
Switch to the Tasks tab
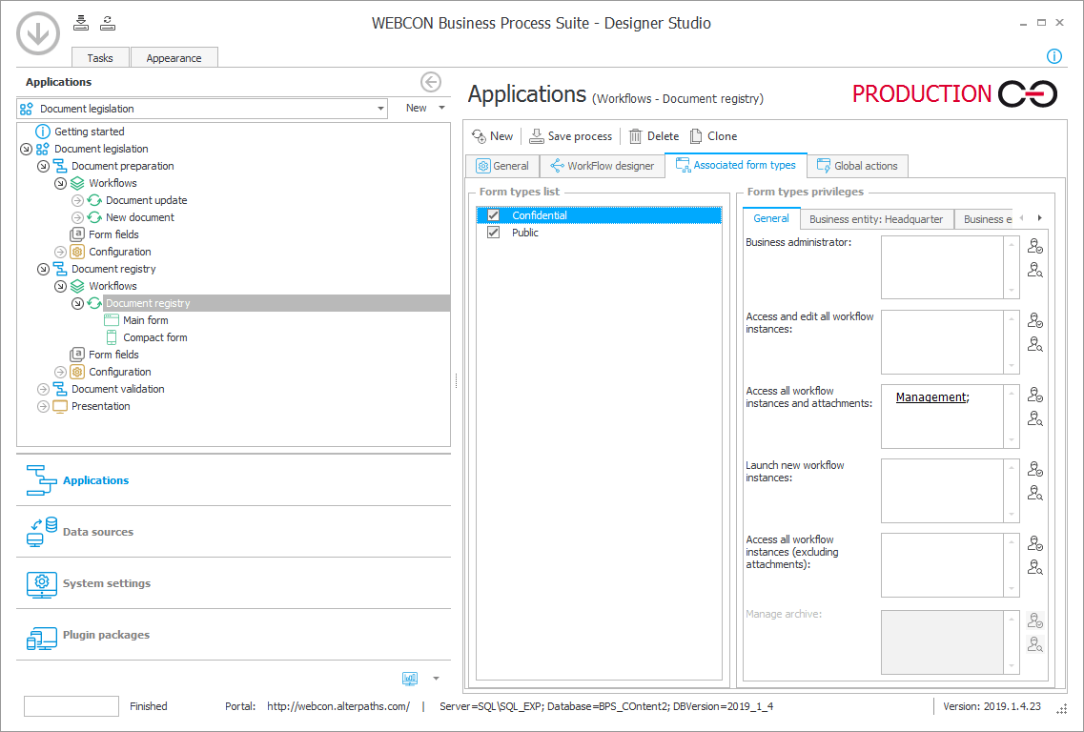[x=100, y=57]
